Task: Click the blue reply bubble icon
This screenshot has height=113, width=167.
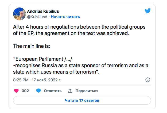Action: 38,91
